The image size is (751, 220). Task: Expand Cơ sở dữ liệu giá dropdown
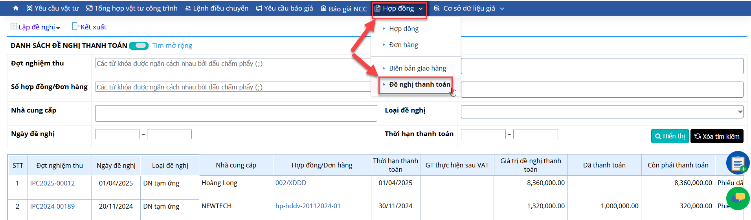(469, 8)
